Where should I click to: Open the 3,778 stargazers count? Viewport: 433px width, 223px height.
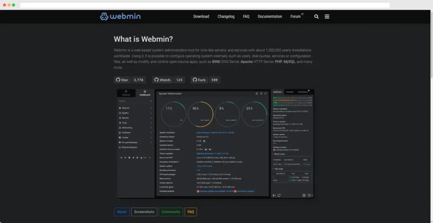point(139,80)
